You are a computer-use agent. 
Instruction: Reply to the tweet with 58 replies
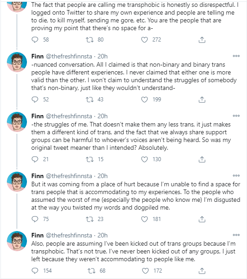(35, 40)
